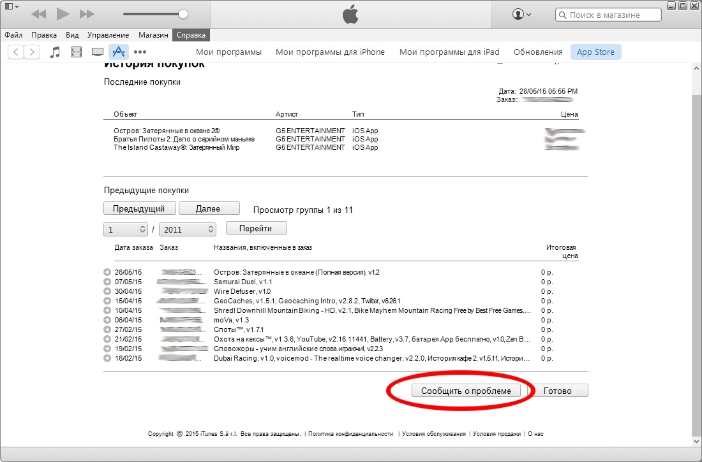Open order details arrow for 26/05/15
Screen dimensions: 702x462
click(107, 272)
